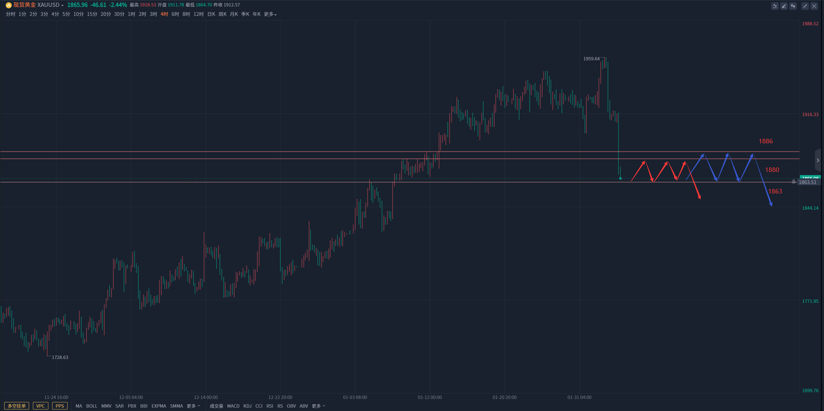Enable the MA indicator
The image size is (824, 411).
tap(79, 406)
